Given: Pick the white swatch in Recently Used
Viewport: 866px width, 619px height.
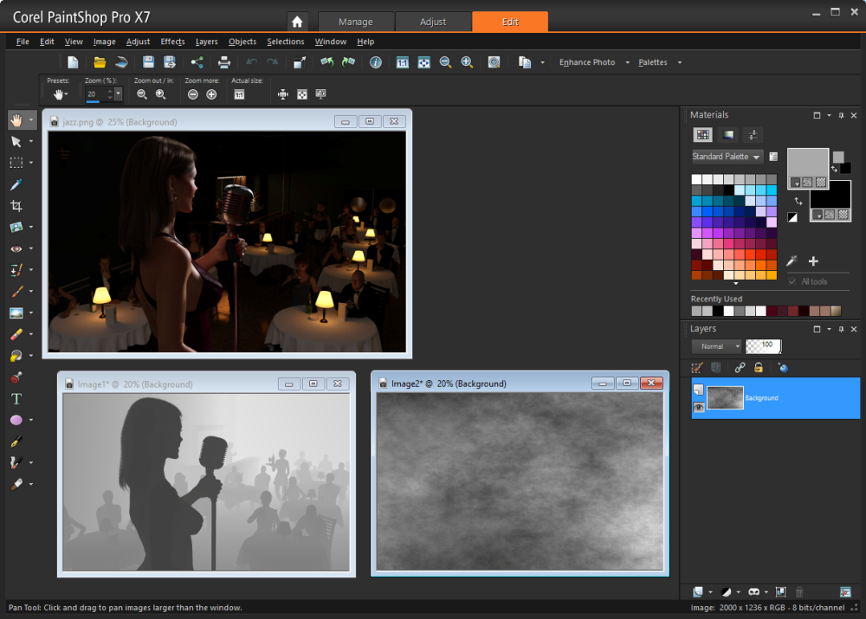Looking at the screenshot, I should coord(728,311).
